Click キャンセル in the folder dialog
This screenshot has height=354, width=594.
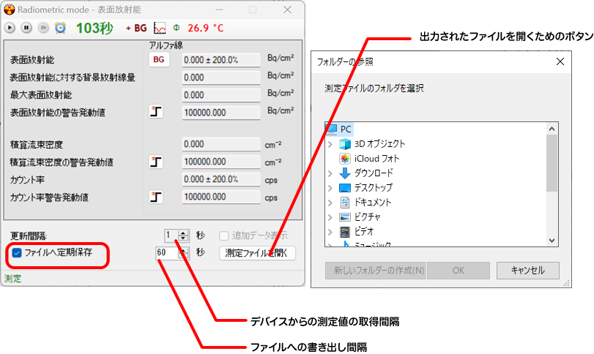(x=527, y=271)
